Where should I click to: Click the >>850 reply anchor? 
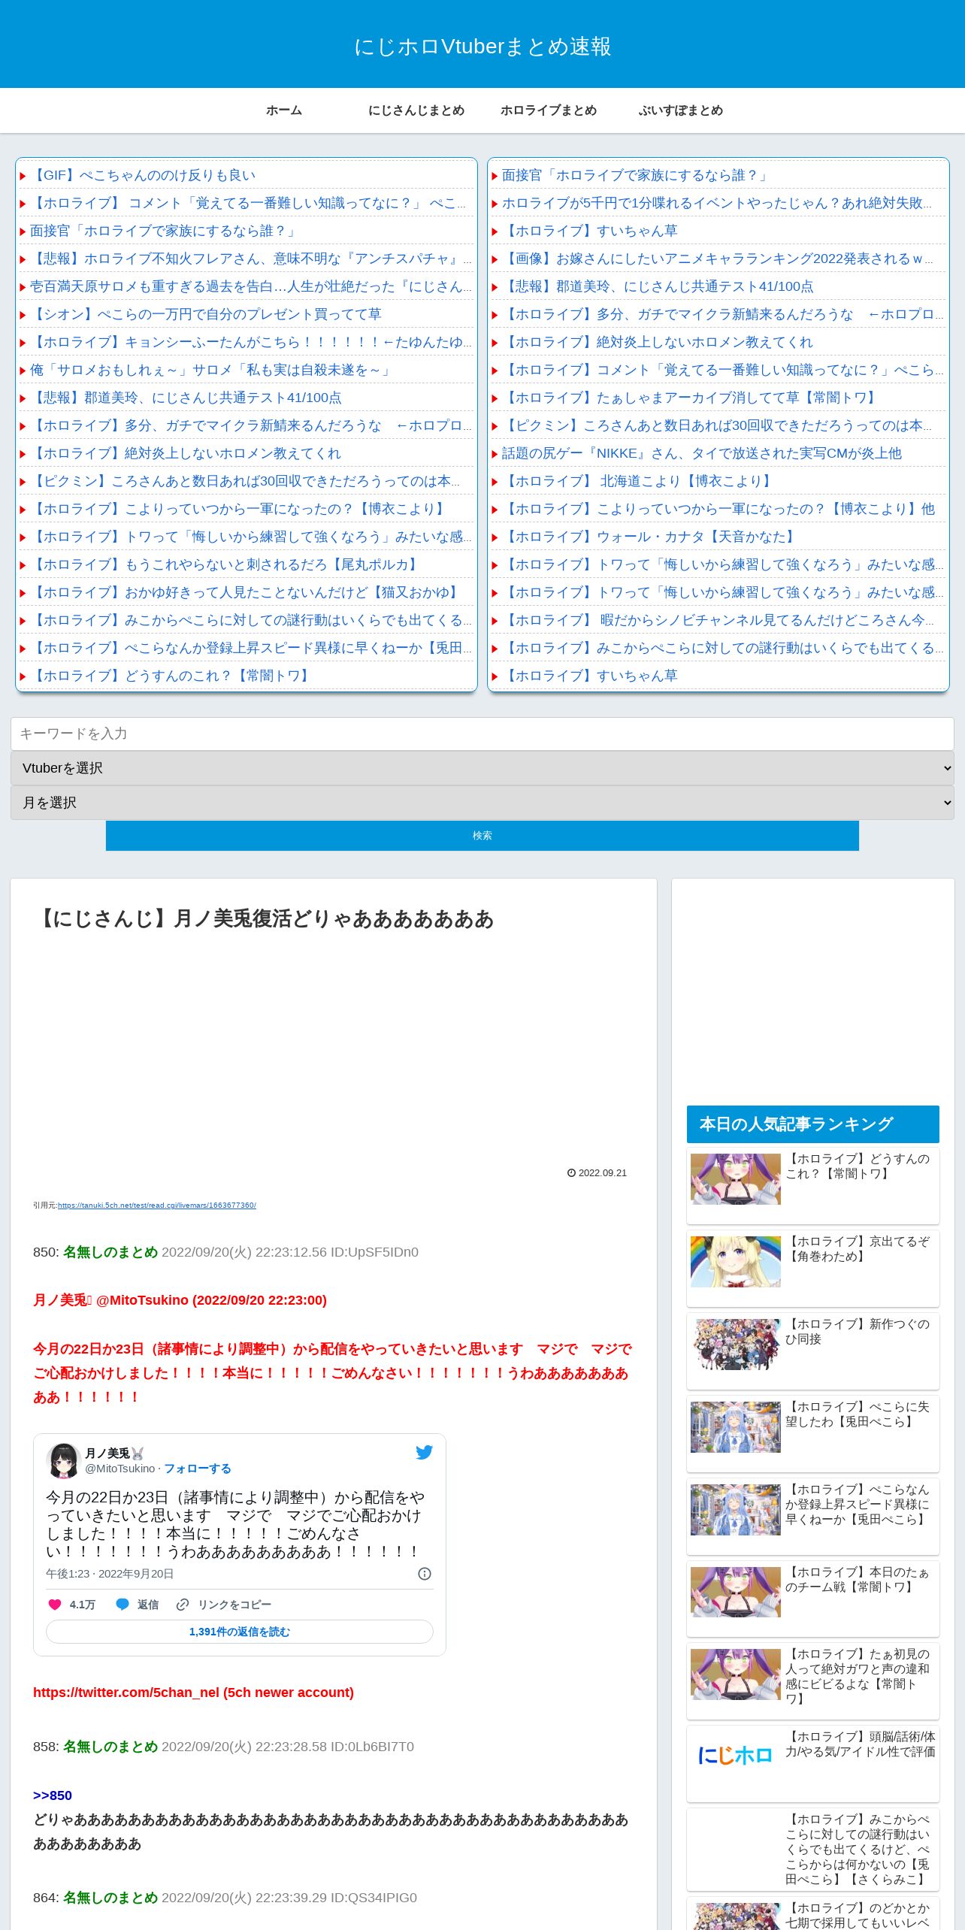pos(53,1795)
